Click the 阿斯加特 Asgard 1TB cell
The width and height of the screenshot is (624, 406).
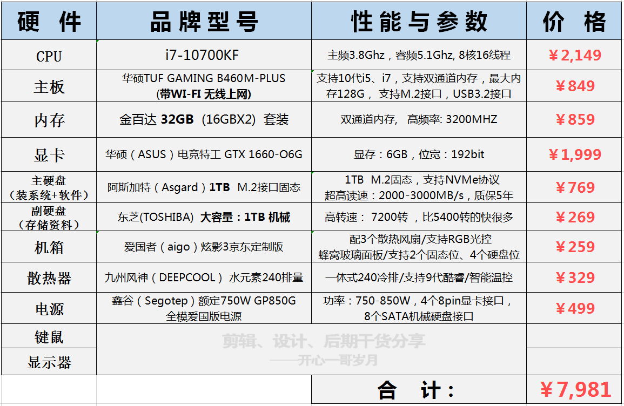pos(204,187)
